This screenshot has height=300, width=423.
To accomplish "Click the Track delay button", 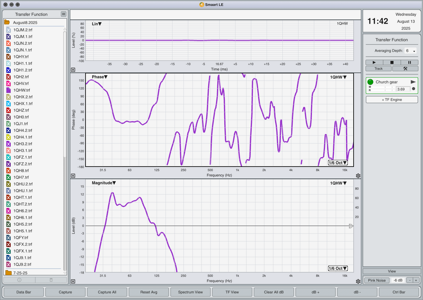I will tap(378, 69).
